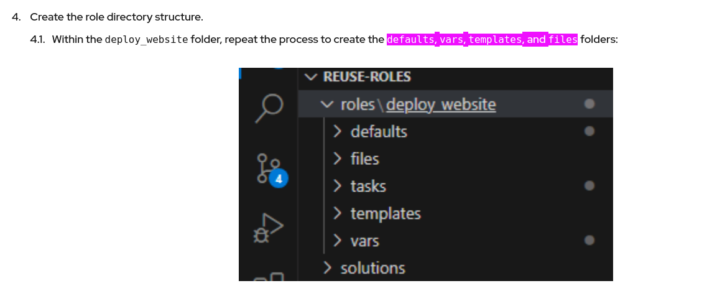Select the templates folder in the tree
The image size is (707, 301).
point(386,214)
